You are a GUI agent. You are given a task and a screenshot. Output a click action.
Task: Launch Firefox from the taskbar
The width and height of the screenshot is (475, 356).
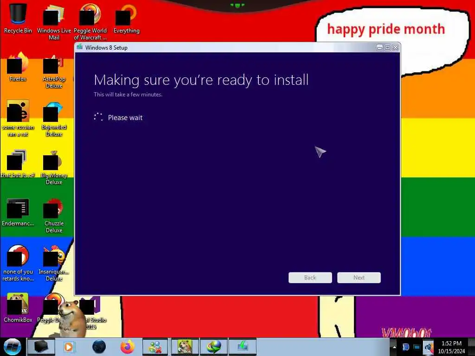coord(128,347)
